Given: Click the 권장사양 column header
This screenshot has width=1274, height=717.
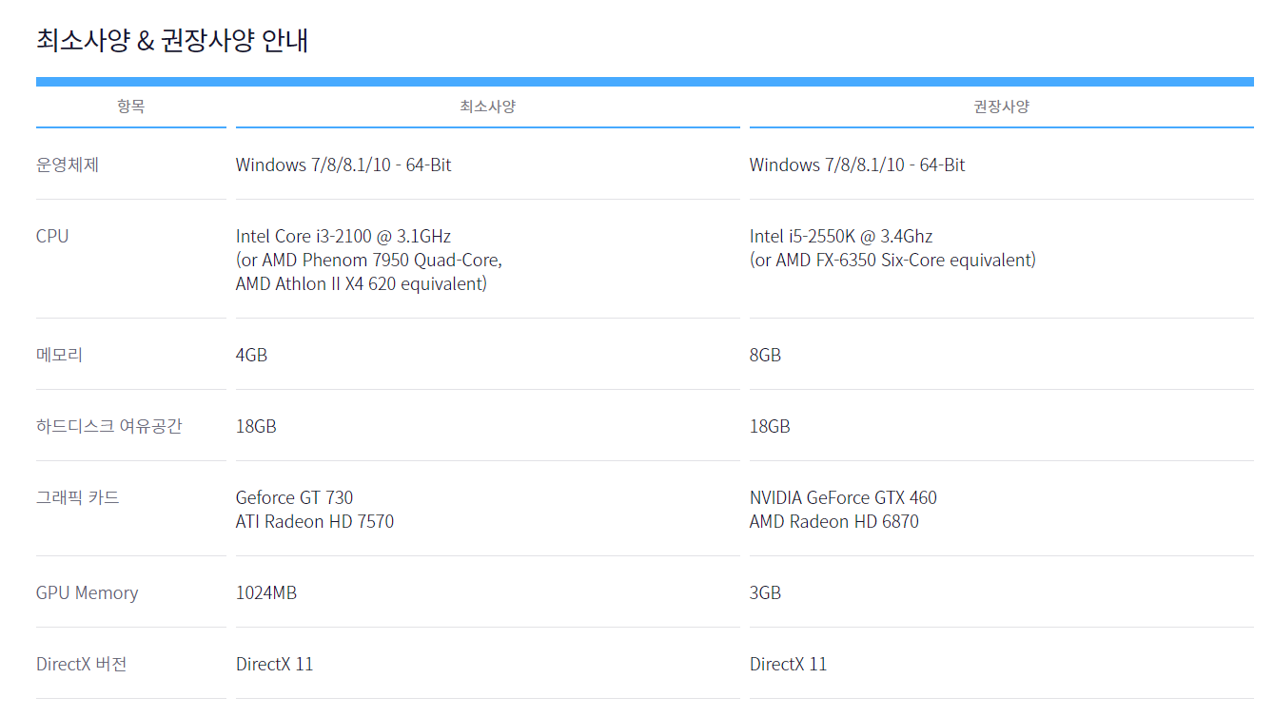Looking at the screenshot, I should click(1001, 107).
